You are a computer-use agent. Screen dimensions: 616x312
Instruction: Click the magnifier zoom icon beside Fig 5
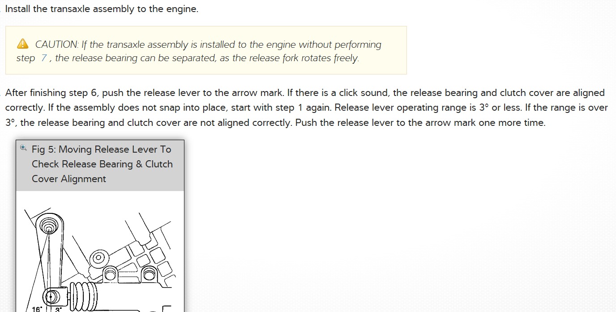pos(24,148)
